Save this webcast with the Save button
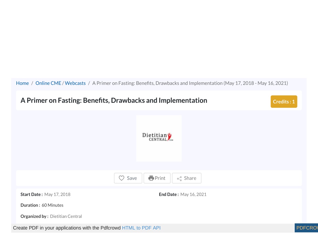 128,178
